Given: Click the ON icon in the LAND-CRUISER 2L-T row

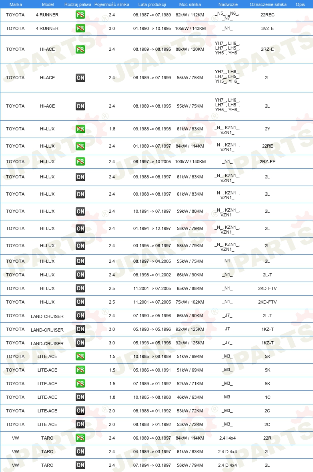Looking at the screenshot, I should pos(80,316).
